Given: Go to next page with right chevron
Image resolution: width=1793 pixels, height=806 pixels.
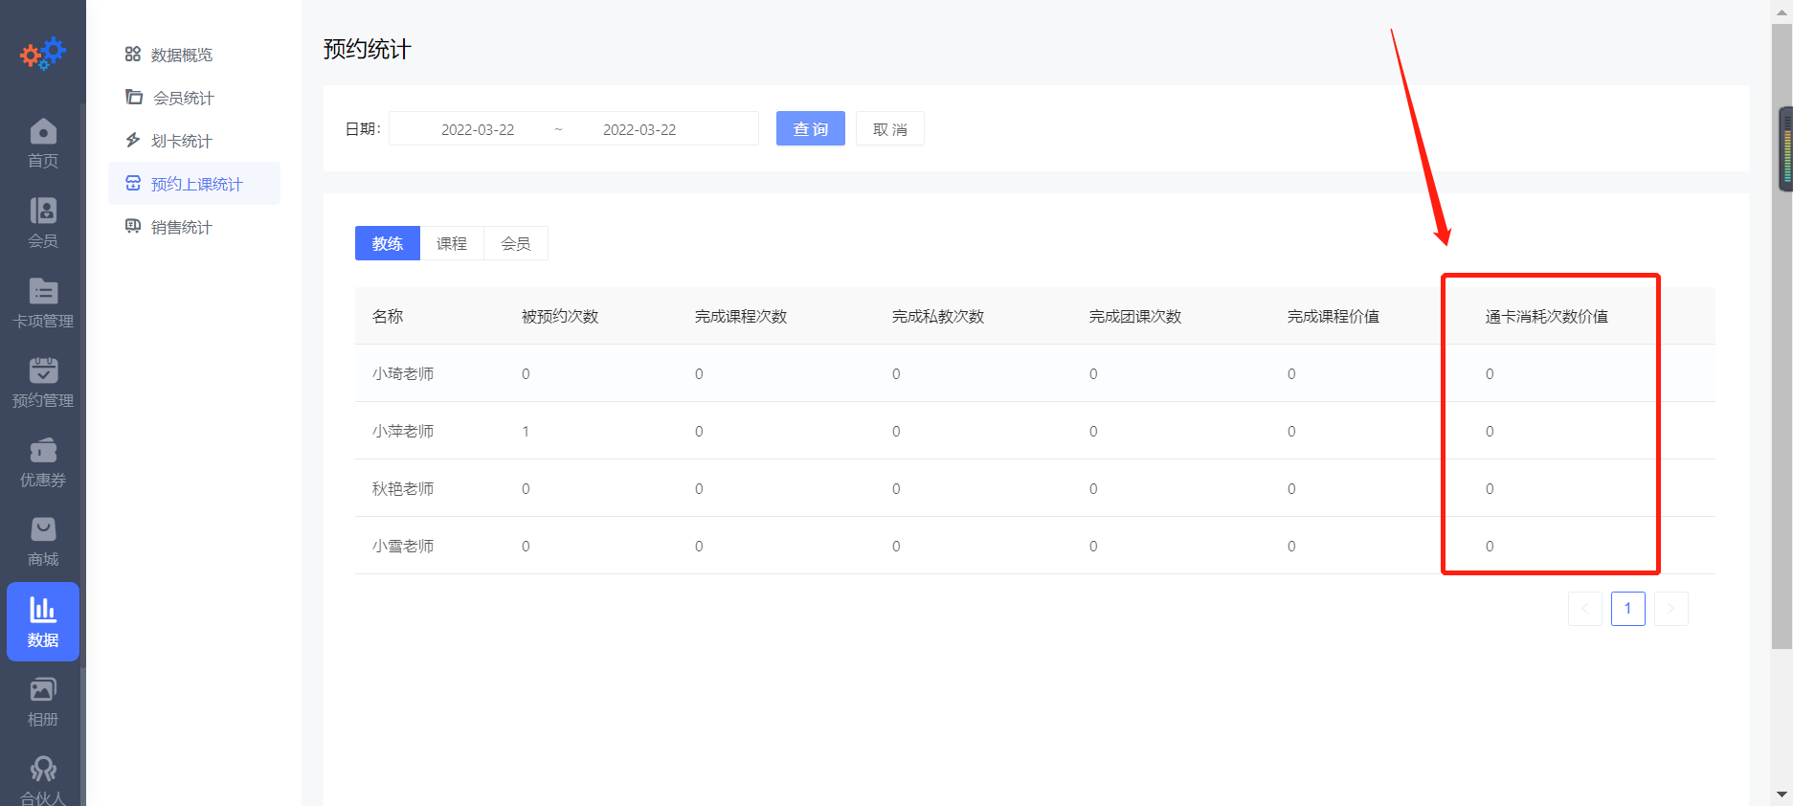Looking at the screenshot, I should point(1670,609).
